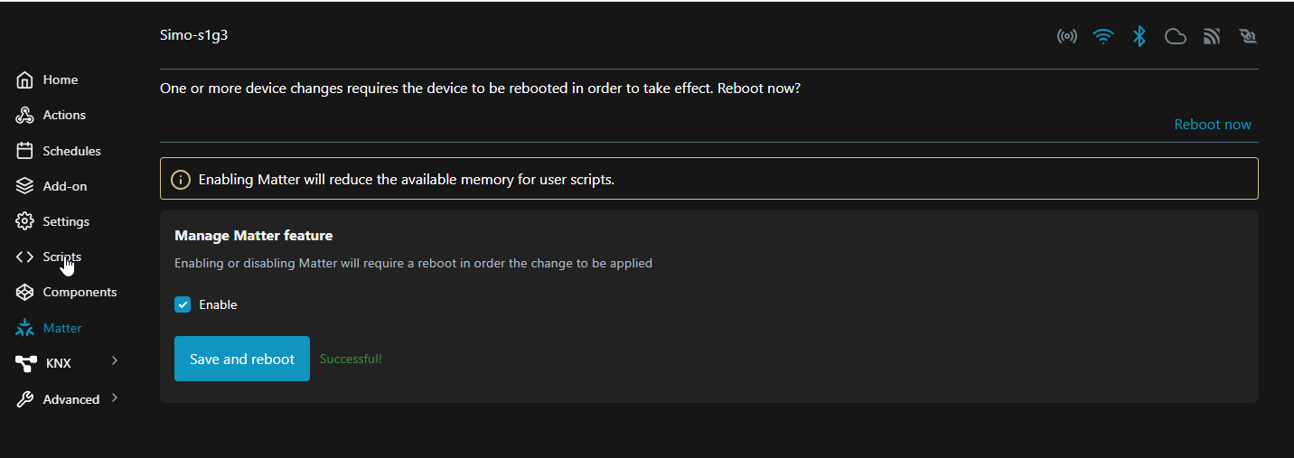This screenshot has width=1294, height=458.
Task: Click the Actions webhook icon in sidebar
Action: click(25, 116)
